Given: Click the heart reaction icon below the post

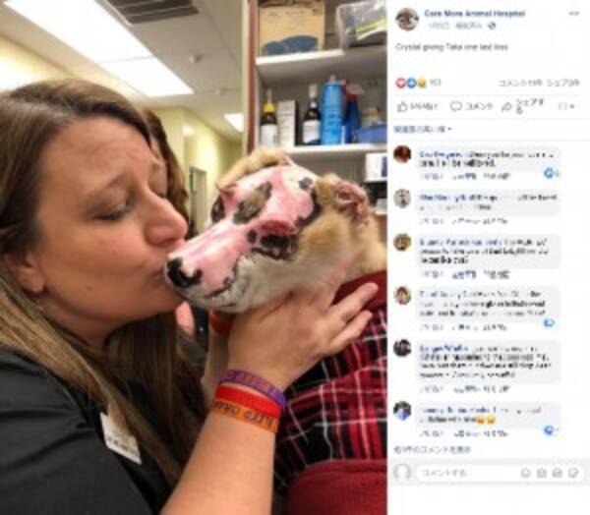Looking at the screenshot, I should pos(401,83).
